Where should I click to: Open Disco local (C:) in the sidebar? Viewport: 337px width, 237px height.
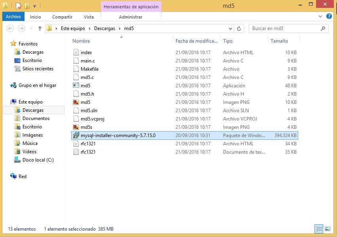[38, 160]
